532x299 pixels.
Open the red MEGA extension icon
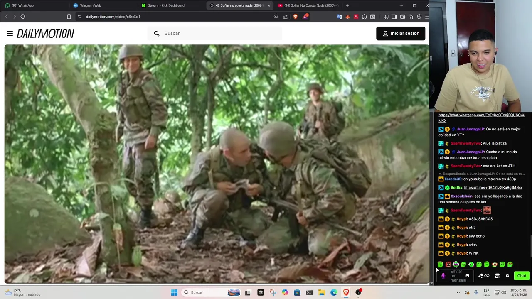pos(356,17)
